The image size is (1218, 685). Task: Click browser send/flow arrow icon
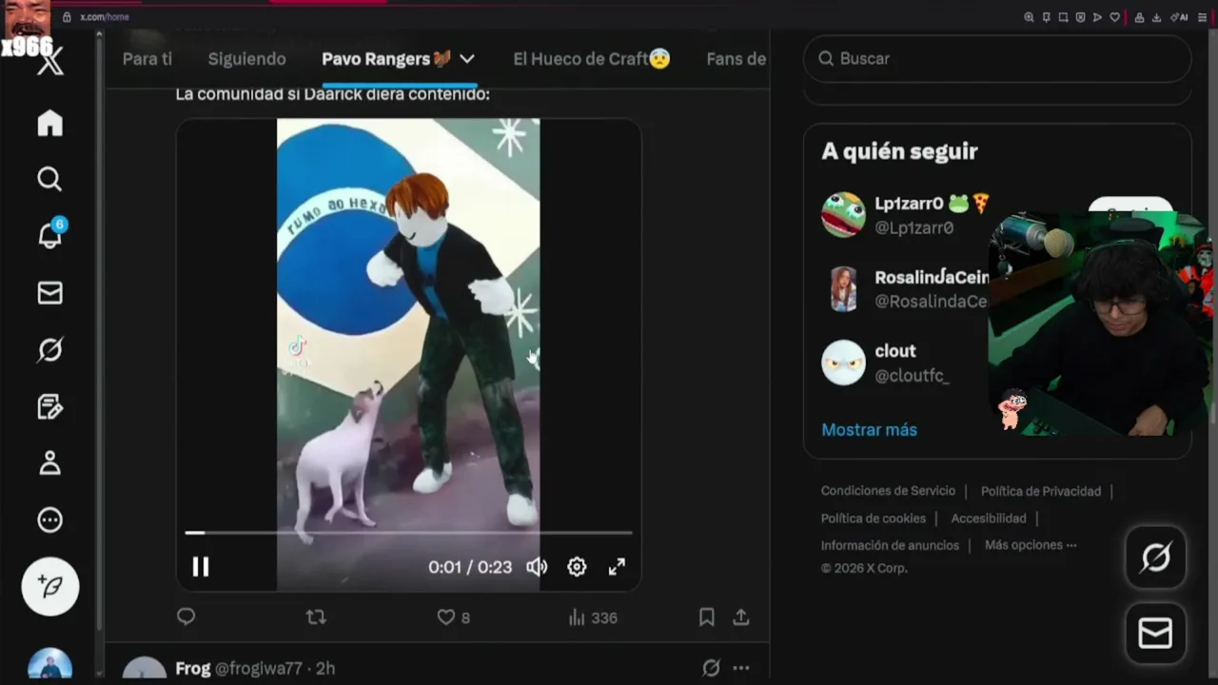(x=1097, y=17)
